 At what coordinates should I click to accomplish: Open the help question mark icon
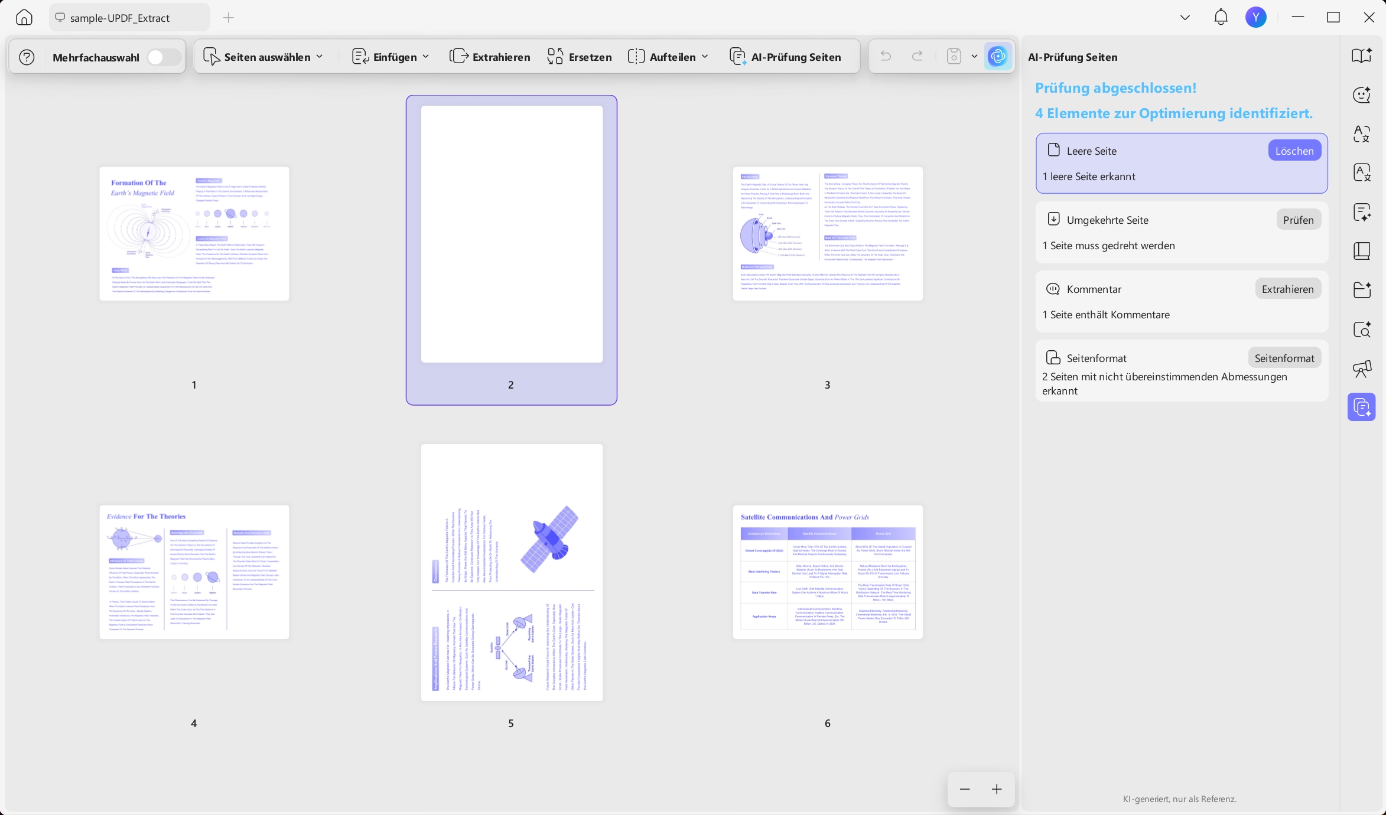pyautogui.click(x=27, y=57)
